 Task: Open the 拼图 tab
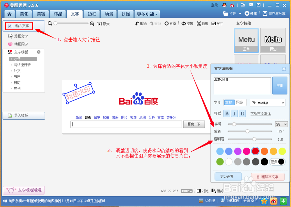[126, 14]
